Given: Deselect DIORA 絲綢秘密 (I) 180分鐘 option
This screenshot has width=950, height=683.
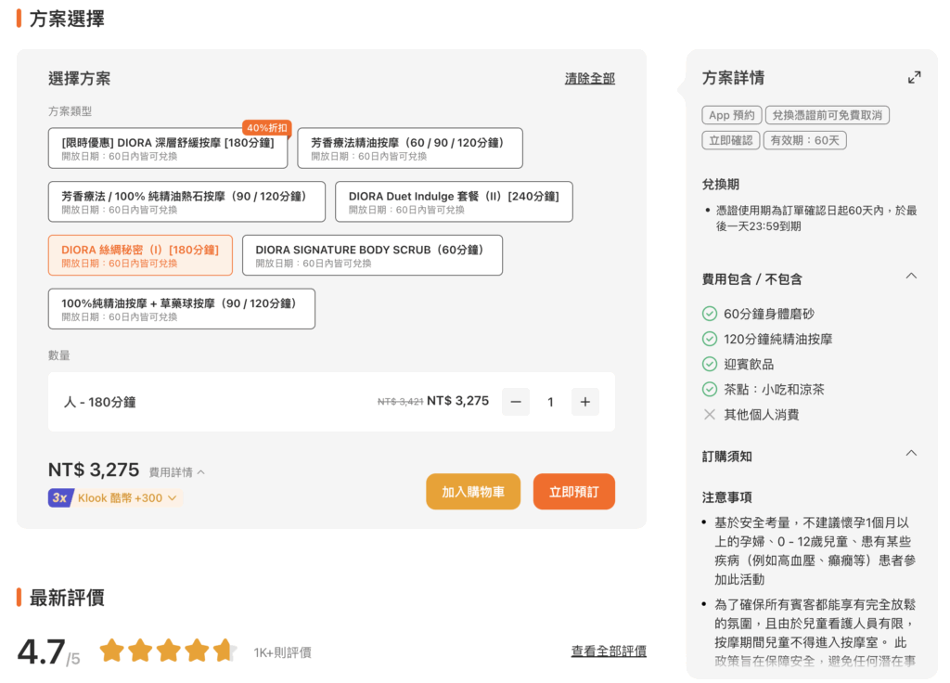Looking at the screenshot, I should (141, 255).
